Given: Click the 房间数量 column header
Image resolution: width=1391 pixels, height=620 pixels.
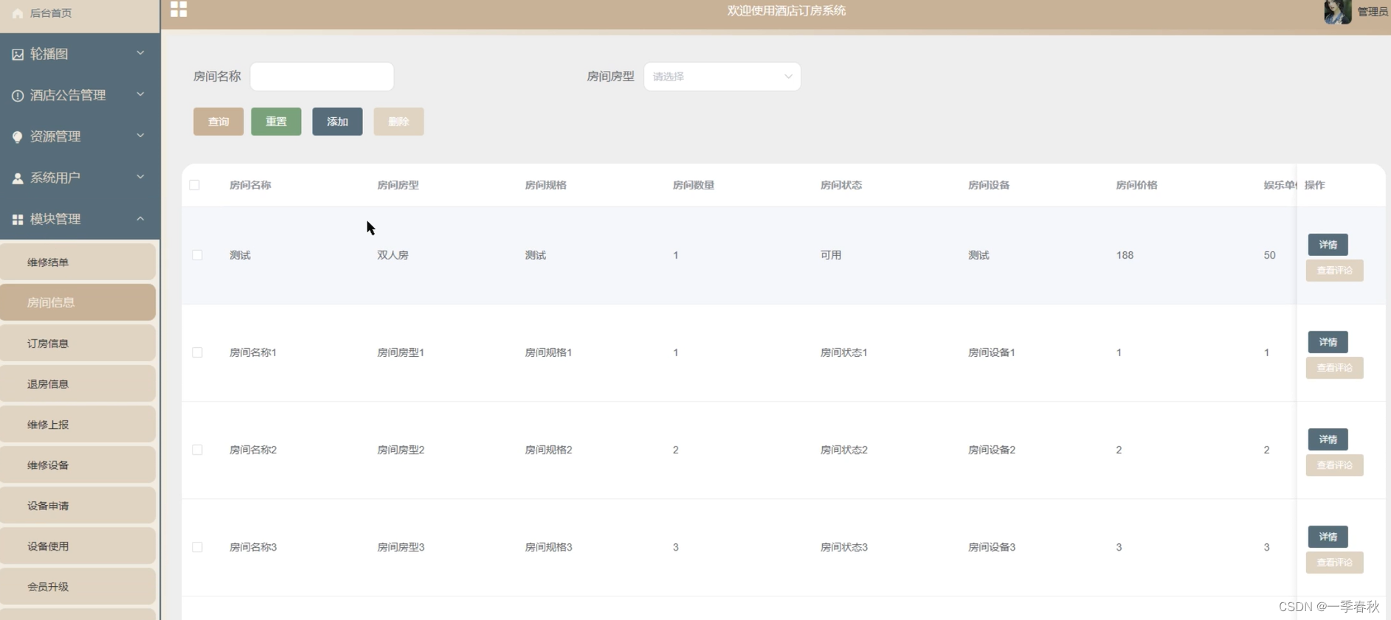Looking at the screenshot, I should point(693,185).
